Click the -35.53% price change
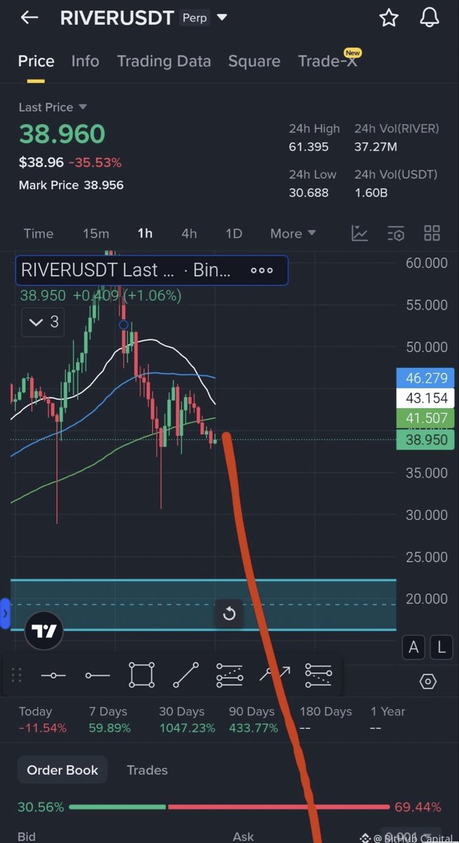Viewport: 459px width, 843px height. click(x=95, y=162)
